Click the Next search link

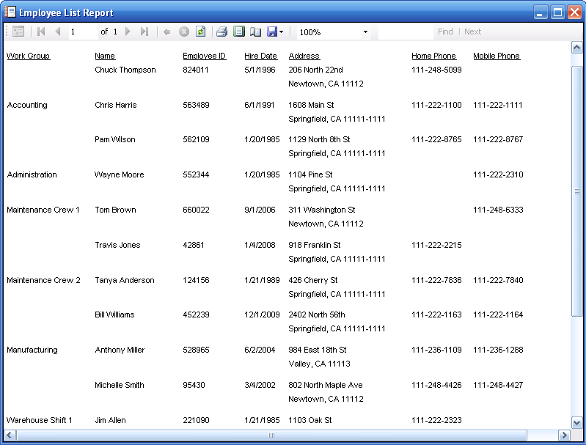click(473, 32)
